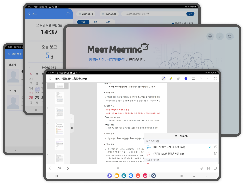Open attachments via paperclip icon
This screenshot has width=244, height=184.
202,168
